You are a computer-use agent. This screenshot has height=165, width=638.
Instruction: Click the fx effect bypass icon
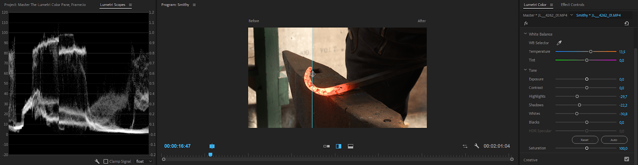tap(526, 23)
